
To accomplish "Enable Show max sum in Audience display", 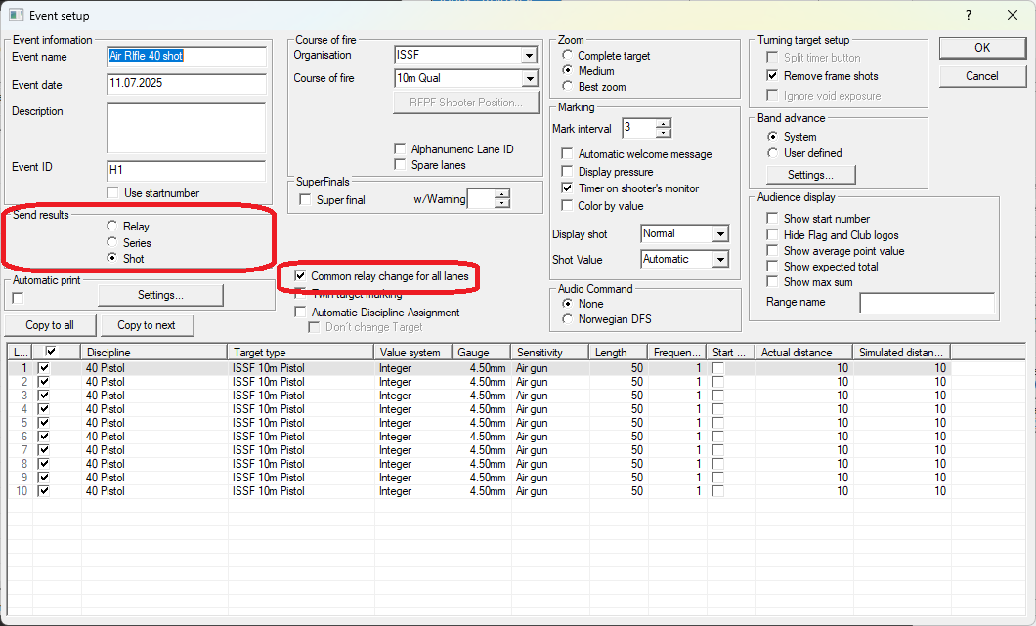I will pyautogui.click(x=770, y=282).
